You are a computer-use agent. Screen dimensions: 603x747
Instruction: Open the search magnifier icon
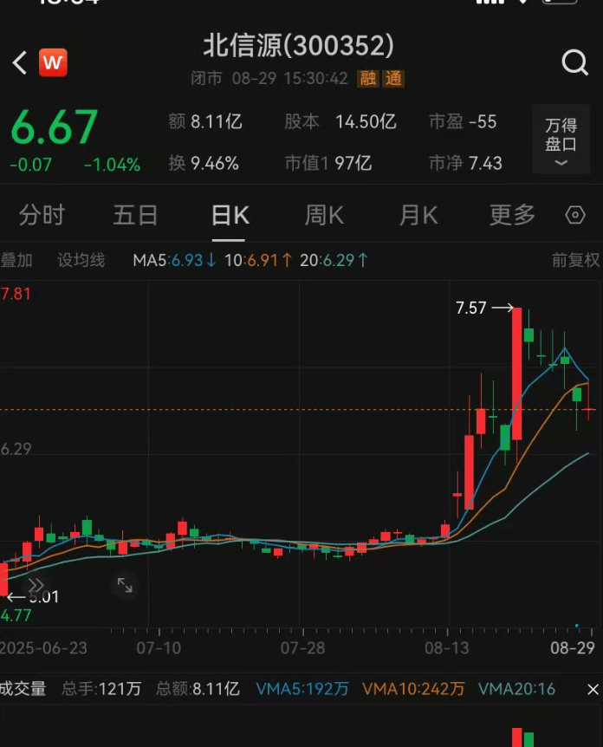(575, 62)
